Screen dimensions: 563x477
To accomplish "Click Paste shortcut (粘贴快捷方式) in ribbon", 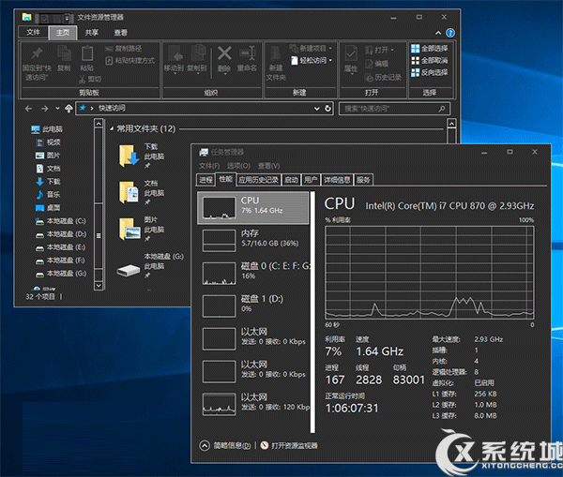I will pos(130,61).
